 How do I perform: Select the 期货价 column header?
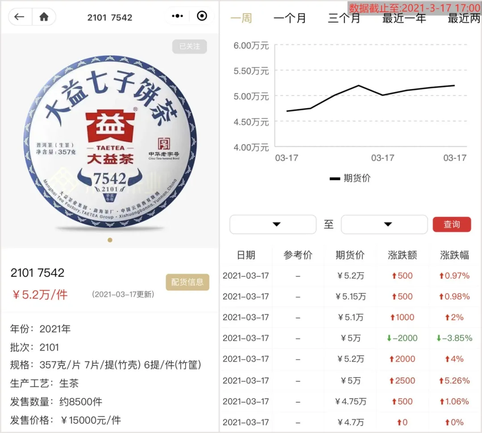point(350,255)
